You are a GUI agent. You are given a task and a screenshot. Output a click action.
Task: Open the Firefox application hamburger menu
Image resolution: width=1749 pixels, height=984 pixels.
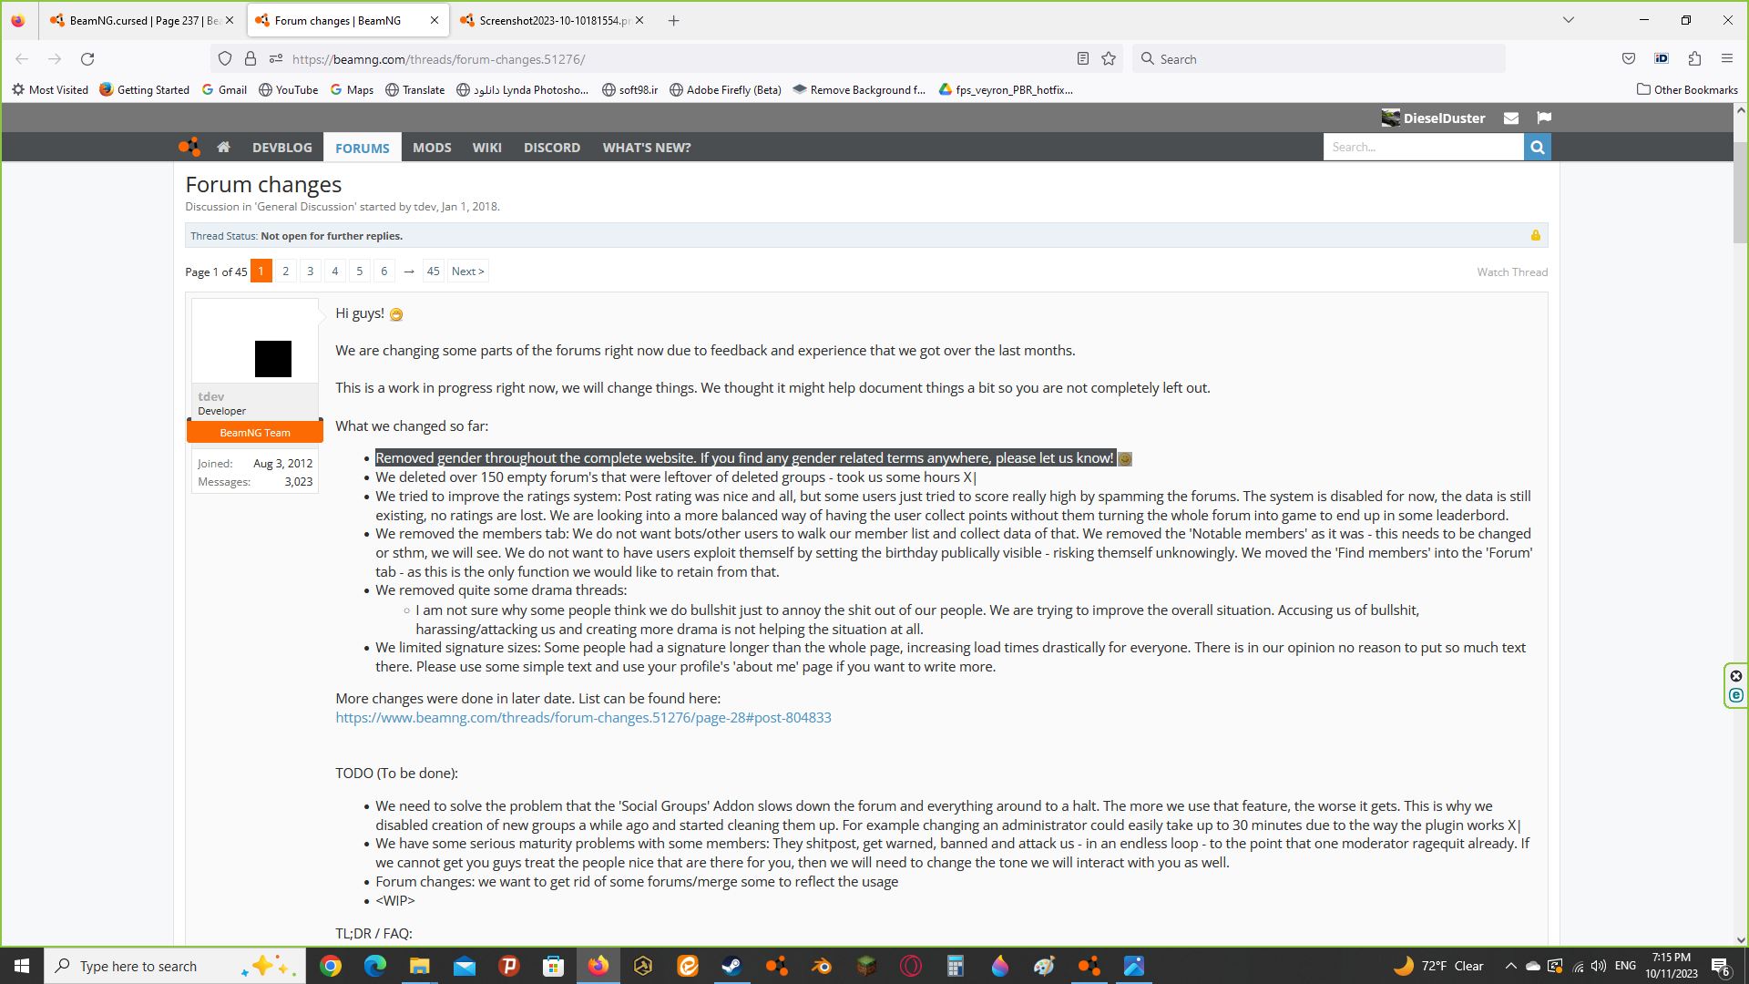tap(1727, 58)
